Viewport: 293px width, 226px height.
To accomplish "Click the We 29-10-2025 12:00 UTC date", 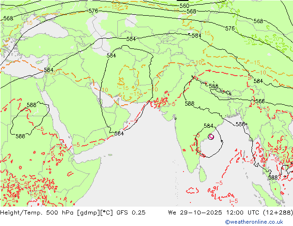I will pos(214,213).
